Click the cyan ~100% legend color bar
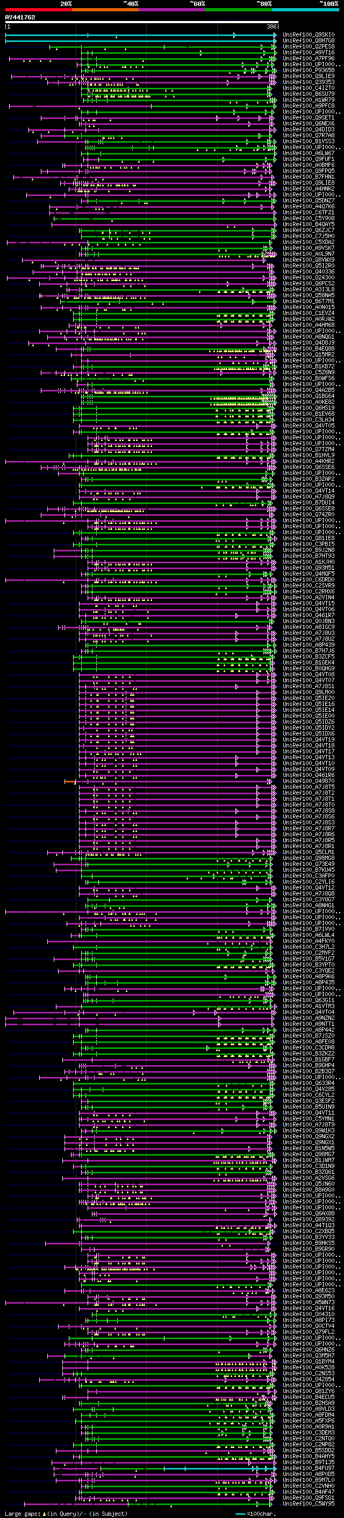 [306, 10]
